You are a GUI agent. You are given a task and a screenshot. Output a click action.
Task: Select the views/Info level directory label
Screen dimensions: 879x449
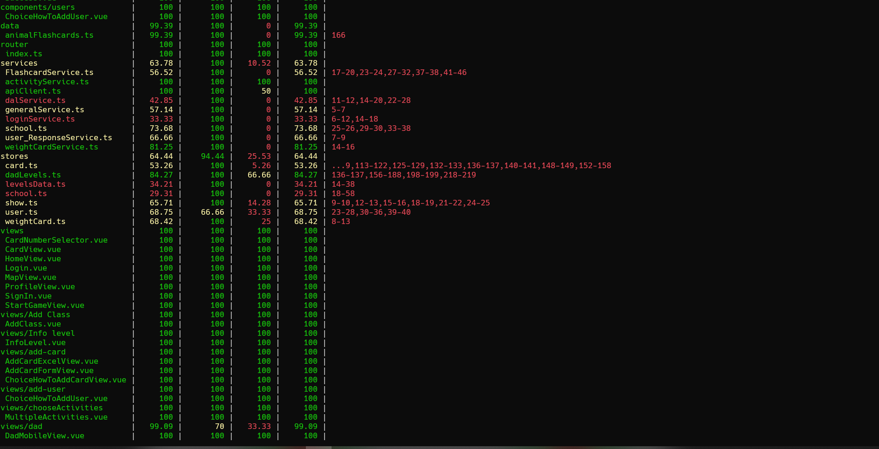[38, 333]
